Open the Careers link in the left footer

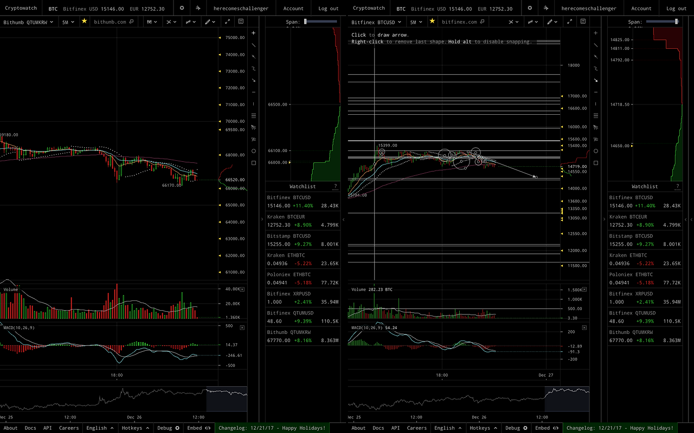[x=69, y=428]
